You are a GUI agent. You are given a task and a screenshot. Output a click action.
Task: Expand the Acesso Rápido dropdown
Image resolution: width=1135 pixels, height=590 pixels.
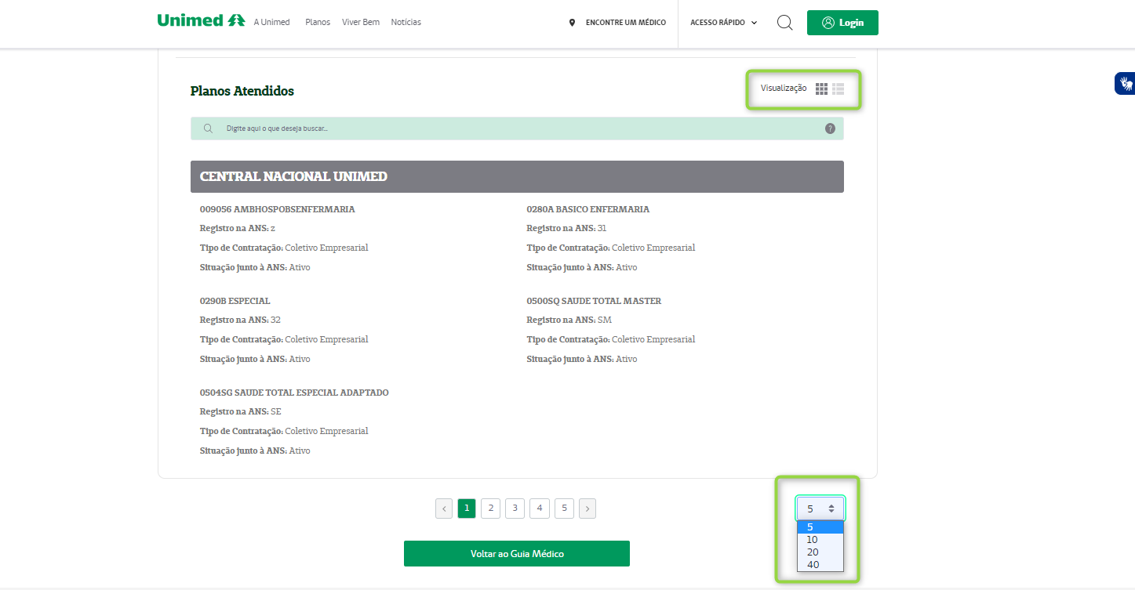tap(723, 23)
